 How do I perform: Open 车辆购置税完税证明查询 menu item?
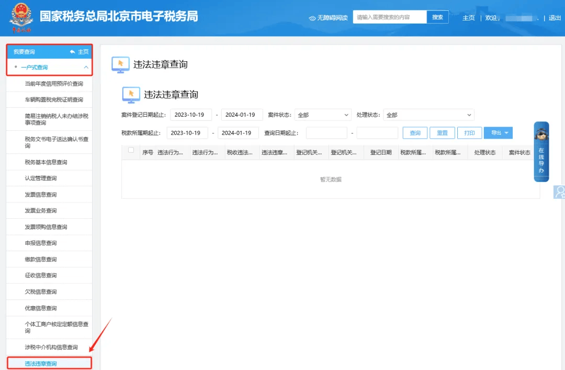[x=49, y=100]
